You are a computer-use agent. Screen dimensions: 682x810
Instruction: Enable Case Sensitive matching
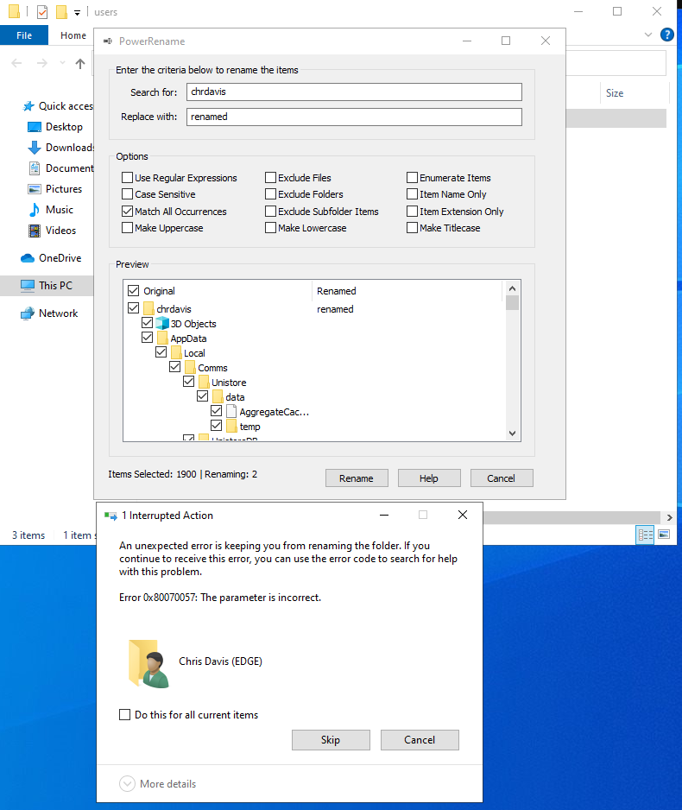[x=127, y=194]
